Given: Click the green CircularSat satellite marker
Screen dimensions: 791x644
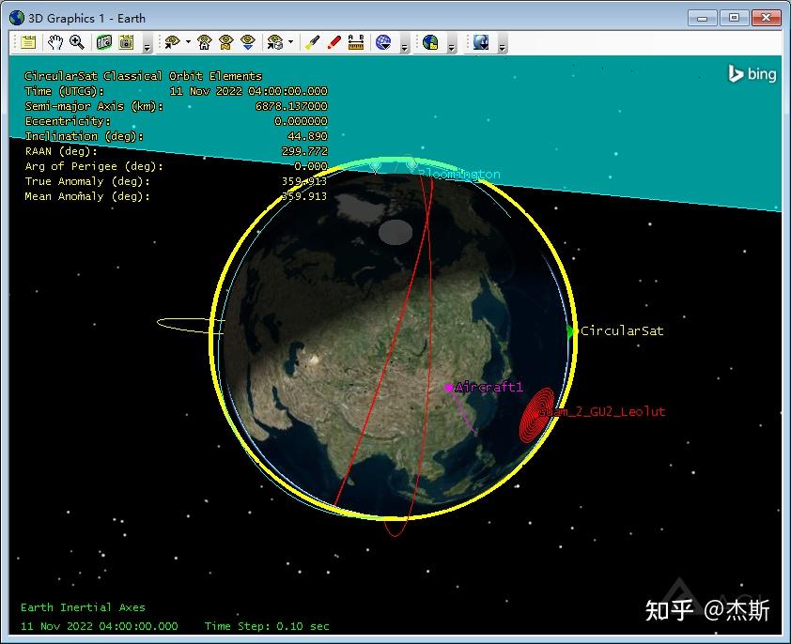Looking at the screenshot, I should (x=570, y=331).
